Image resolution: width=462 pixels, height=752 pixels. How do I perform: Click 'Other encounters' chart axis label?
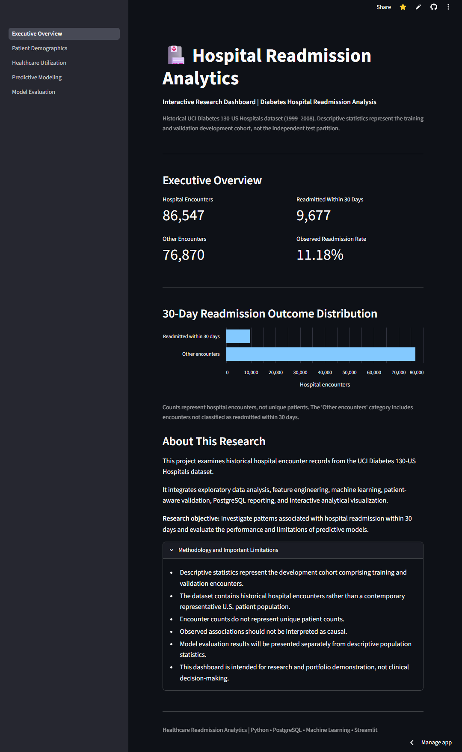pyautogui.click(x=201, y=354)
